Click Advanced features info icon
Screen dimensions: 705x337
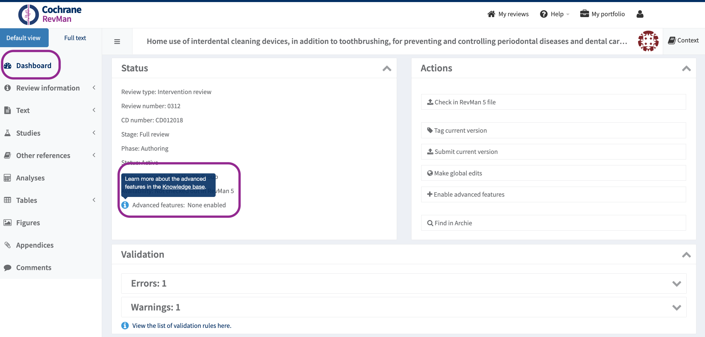pos(125,205)
